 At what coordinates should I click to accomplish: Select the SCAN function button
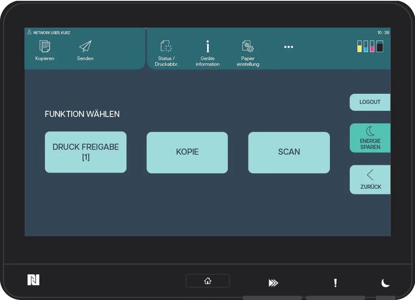coord(289,152)
